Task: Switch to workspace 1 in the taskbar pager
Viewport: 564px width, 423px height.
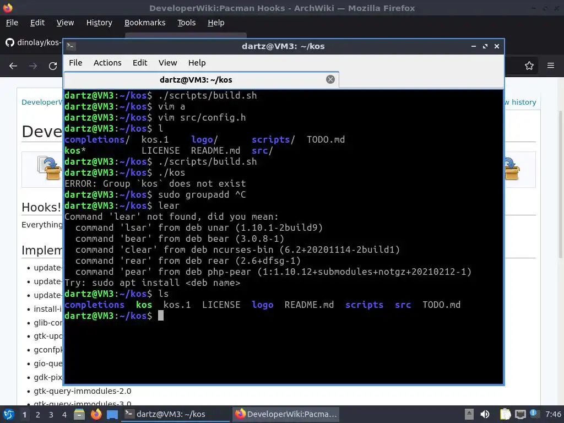Action: [x=24, y=415]
